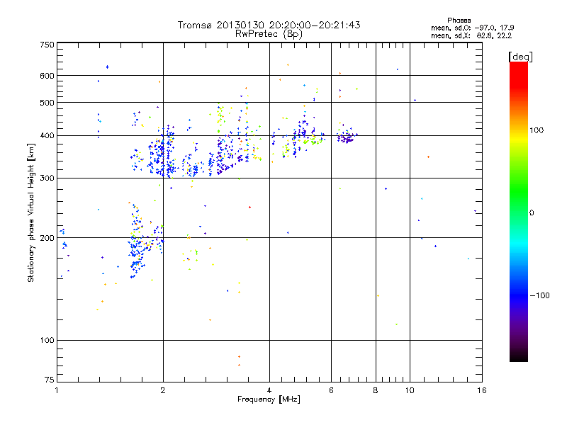Screen dimensions: 567x425
Task: Click the '100' colorbar tick label
Action: 537,130
